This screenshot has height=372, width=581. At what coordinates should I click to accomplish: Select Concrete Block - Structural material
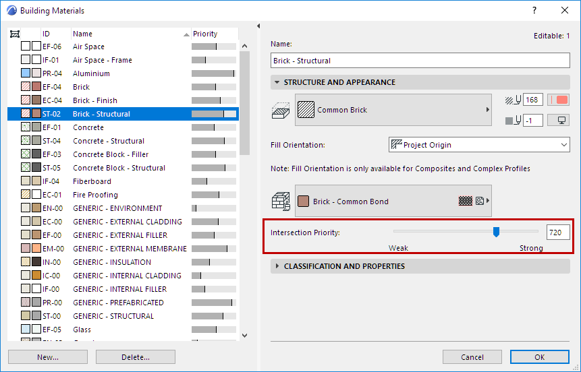(123, 168)
